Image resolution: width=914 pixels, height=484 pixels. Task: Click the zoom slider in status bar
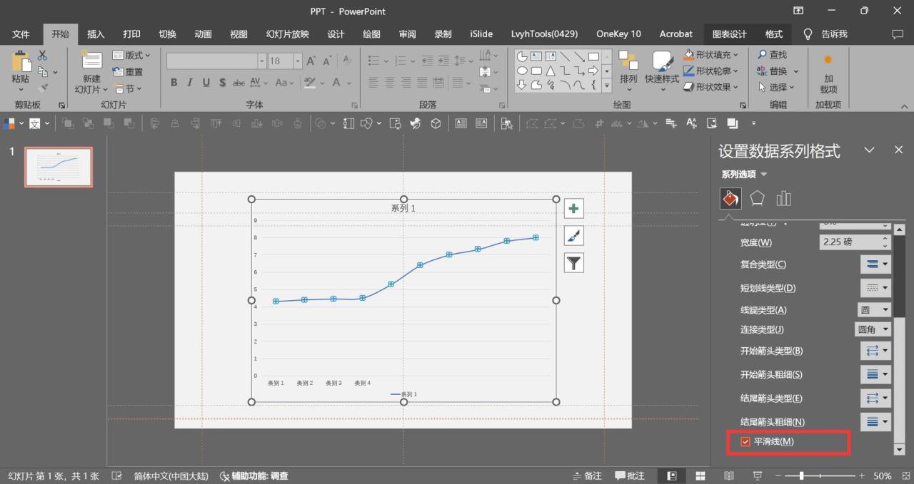[x=802, y=475]
